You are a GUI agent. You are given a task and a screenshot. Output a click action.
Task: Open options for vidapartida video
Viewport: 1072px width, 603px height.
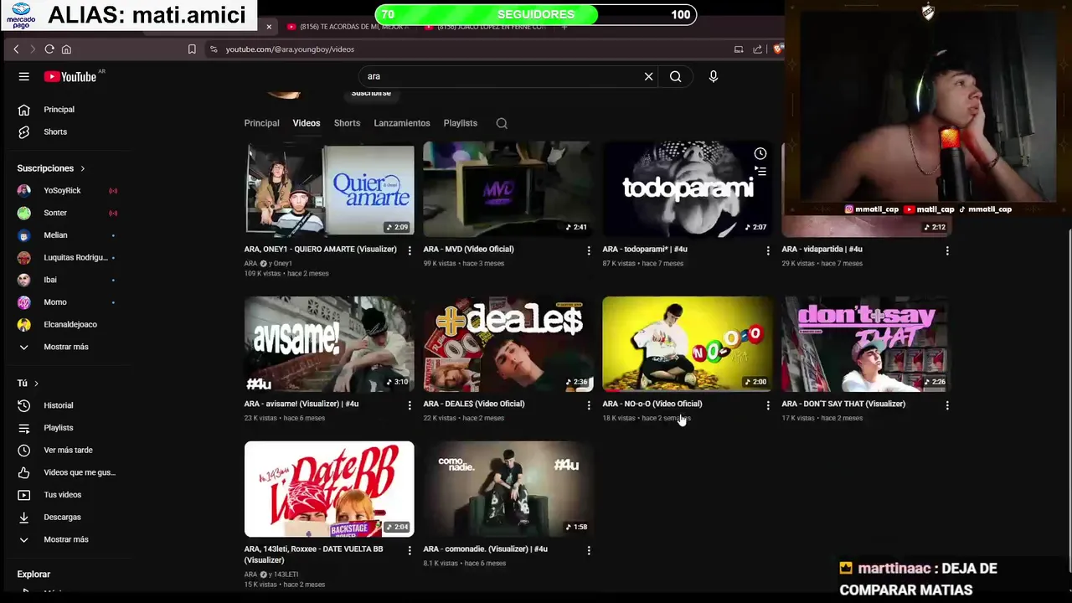click(947, 250)
